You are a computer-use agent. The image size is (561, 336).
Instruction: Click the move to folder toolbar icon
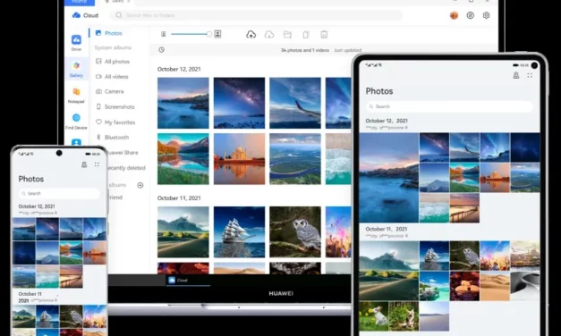287,34
